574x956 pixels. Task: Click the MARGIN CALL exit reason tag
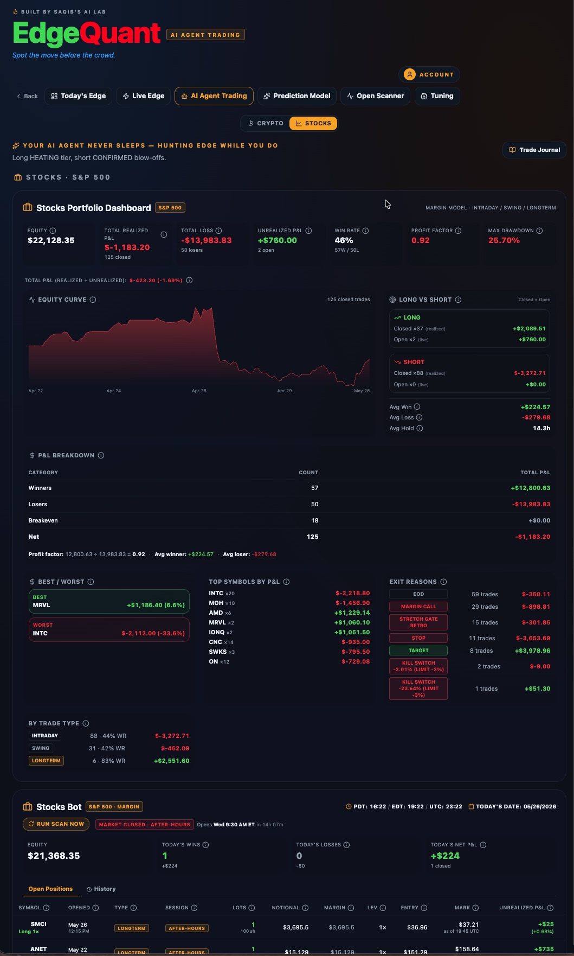[x=418, y=607]
